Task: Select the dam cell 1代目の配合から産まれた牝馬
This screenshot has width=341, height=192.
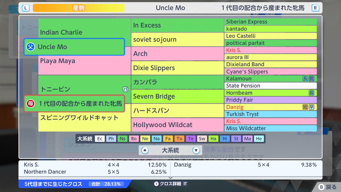Action: pos(74,104)
